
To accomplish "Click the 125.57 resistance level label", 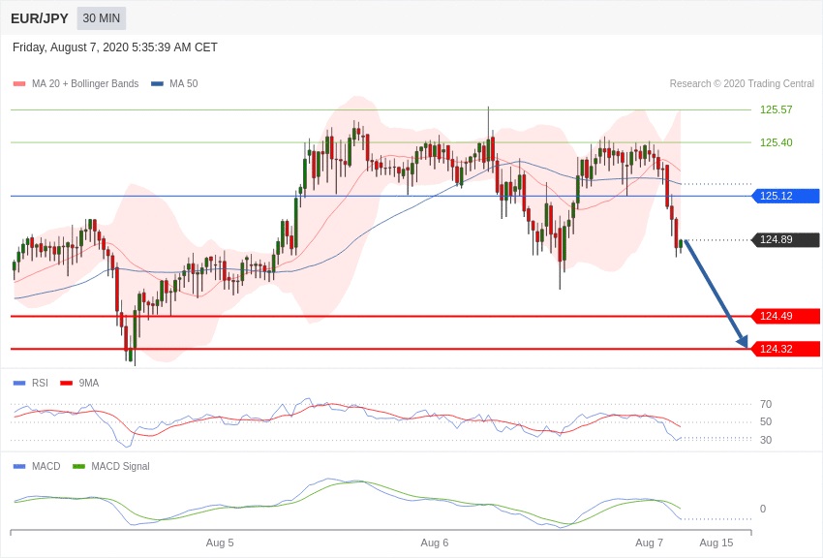I will pos(776,109).
